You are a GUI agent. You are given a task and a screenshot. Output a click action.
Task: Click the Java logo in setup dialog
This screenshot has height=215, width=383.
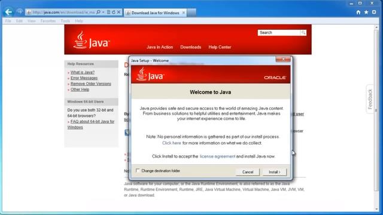pyautogui.click(x=150, y=74)
